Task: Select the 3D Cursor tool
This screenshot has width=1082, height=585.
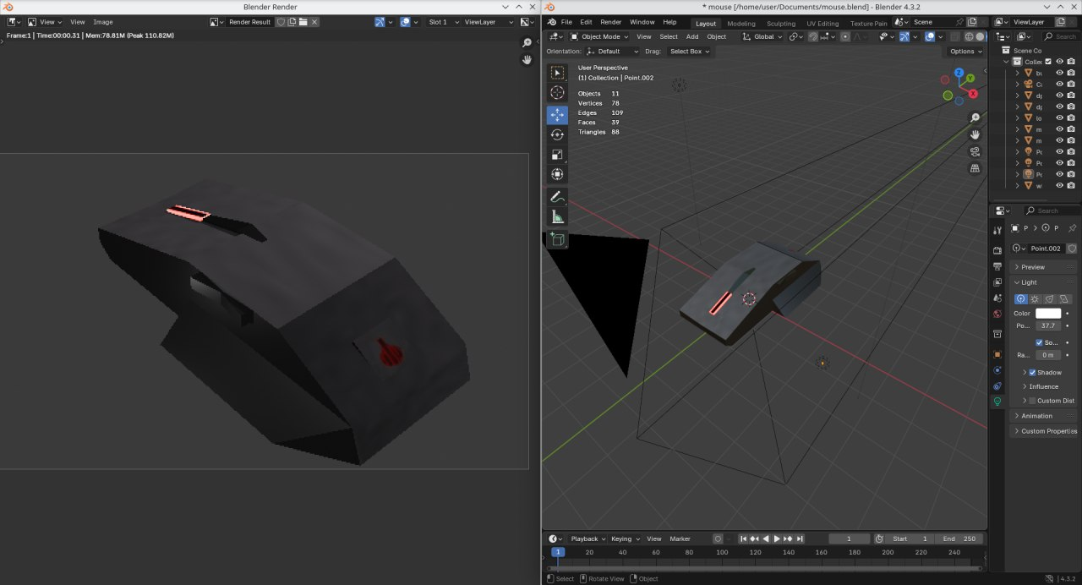Action: (x=557, y=93)
